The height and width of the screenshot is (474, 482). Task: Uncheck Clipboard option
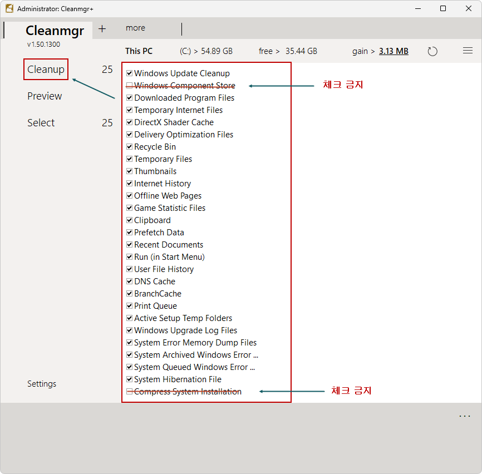pos(130,220)
